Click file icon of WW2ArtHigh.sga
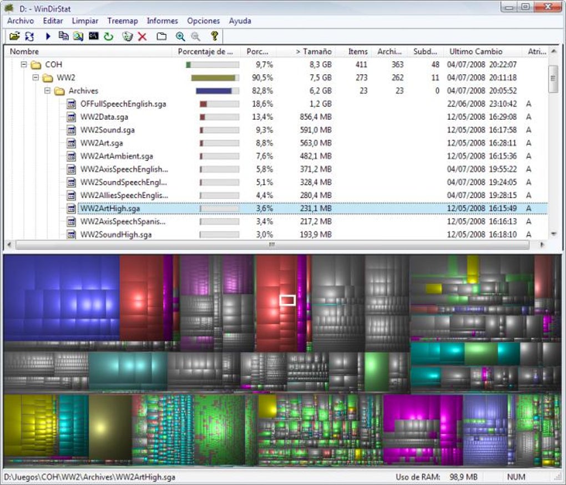This screenshot has width=566, height=485. coord(72,208)
